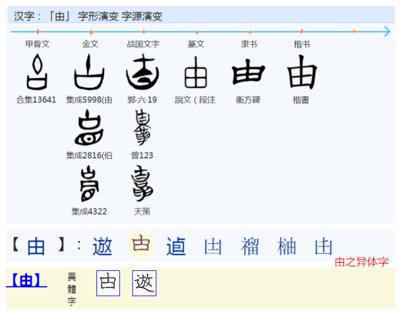Click the source caption 曾123
This screenshot has width=401, height=315.
(142, 156)
